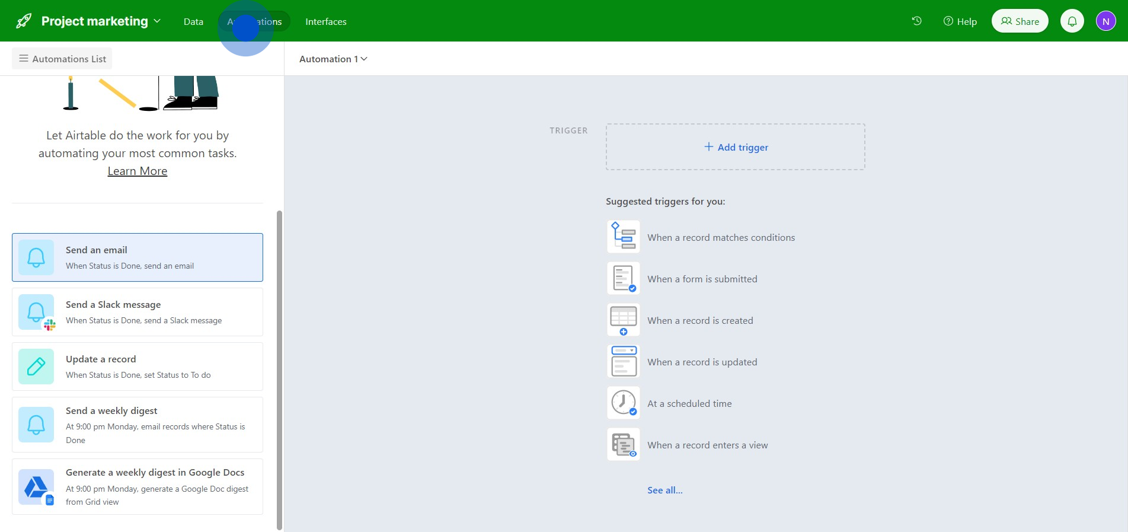Collapse the Automations List panel
Image resolution: width=1128 pixels, height=532 pixels.
tap(62, 59)
